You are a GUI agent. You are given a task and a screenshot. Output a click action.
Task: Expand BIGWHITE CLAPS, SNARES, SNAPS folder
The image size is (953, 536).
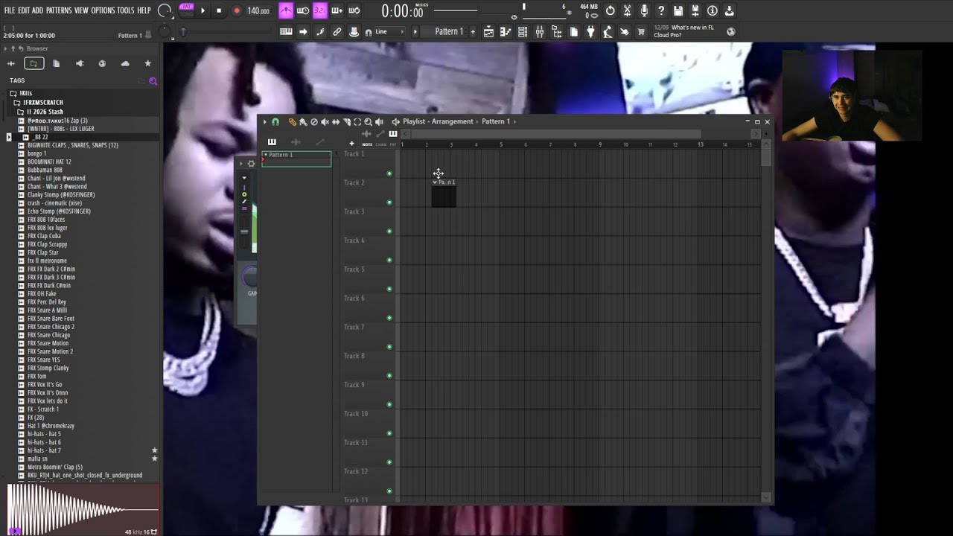tap(72, 145)
